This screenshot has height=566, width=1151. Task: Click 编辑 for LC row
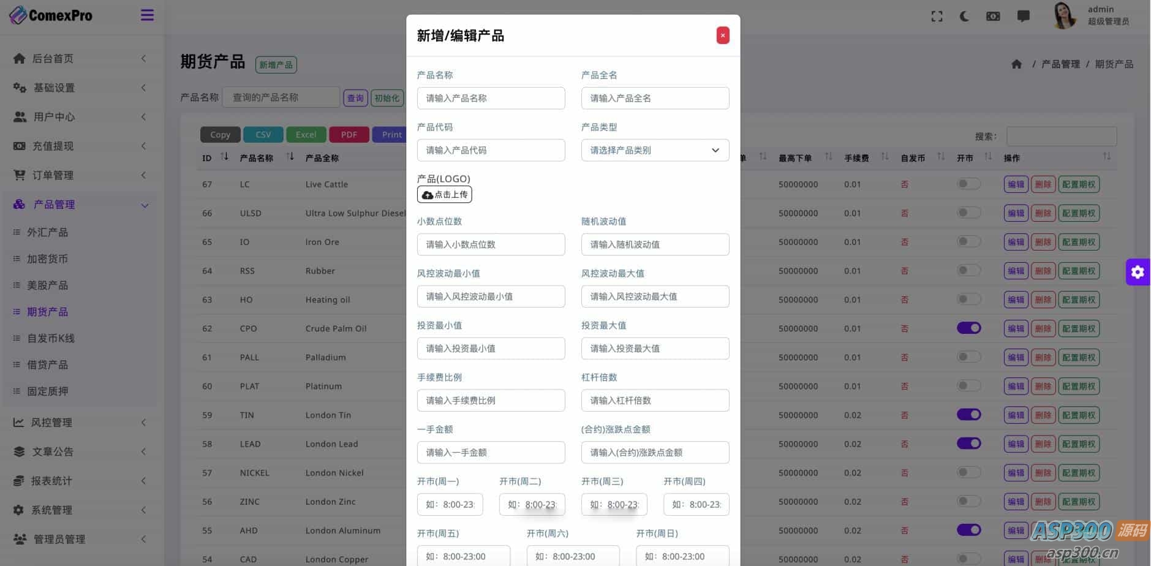(1016, 184)
